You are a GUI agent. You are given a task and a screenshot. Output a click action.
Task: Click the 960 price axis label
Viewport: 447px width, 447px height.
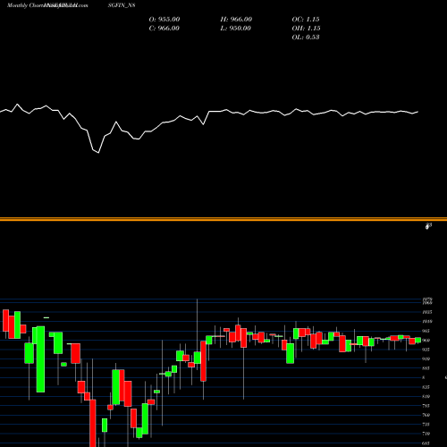pos(426,341)
